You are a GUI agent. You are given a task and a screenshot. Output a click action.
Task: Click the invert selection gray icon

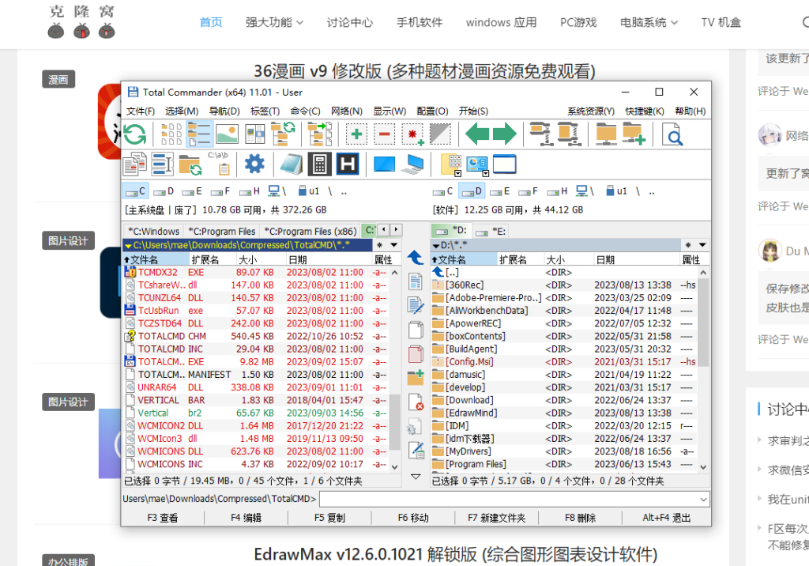[x=440, y=134]
